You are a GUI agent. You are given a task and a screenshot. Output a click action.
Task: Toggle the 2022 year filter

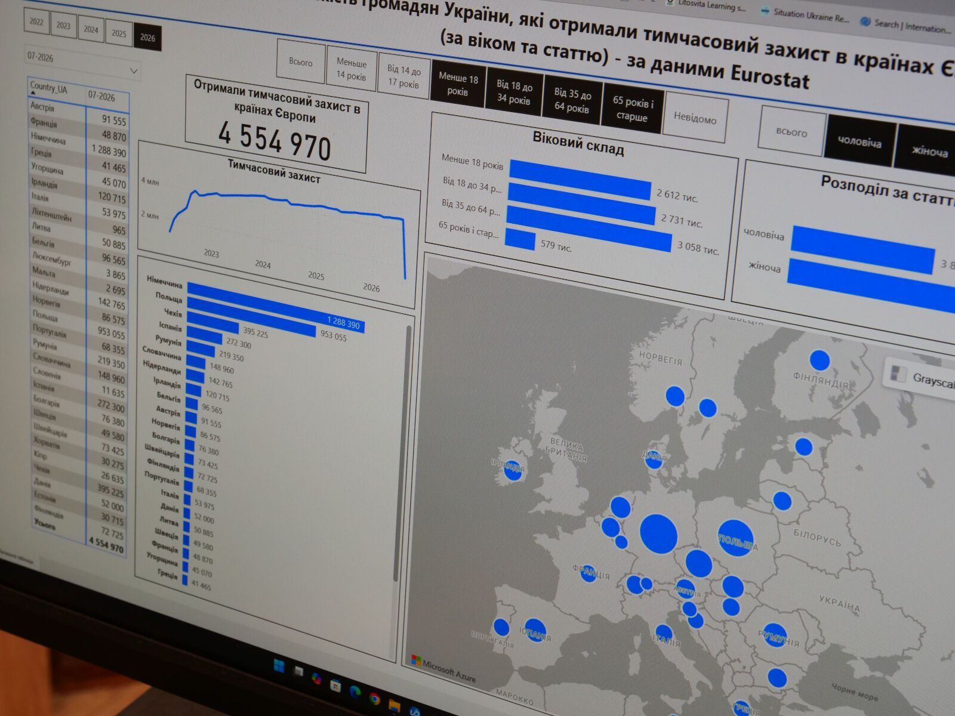(37, 22)
